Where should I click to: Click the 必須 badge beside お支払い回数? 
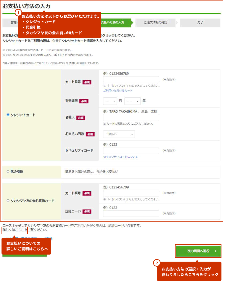90,134
